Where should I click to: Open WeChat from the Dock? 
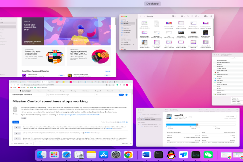[x=208, y=155]
